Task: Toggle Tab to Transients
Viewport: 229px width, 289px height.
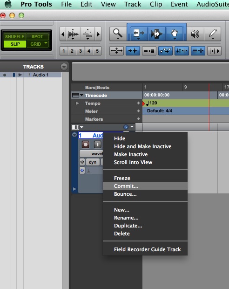Action: (x=133, y=51)
